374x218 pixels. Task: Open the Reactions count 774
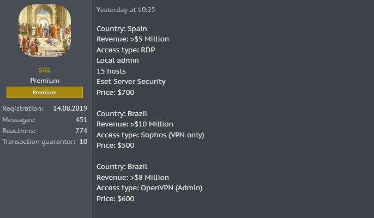pyautogui.click(x=81, y=130)
